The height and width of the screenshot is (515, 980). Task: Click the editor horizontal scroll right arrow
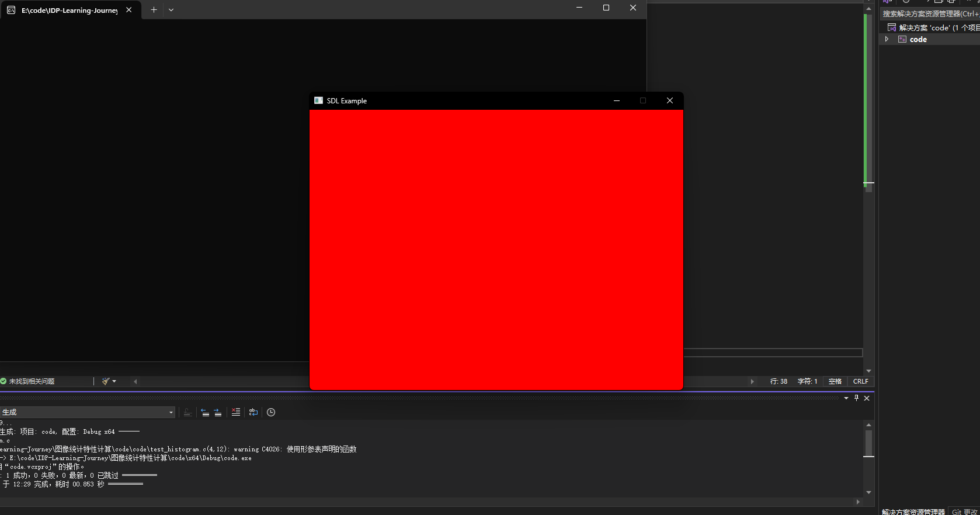click(752, 381)
